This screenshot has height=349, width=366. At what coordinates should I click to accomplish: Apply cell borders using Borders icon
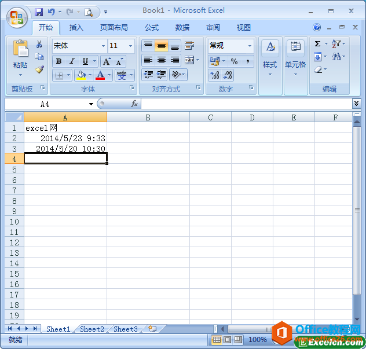59,75
